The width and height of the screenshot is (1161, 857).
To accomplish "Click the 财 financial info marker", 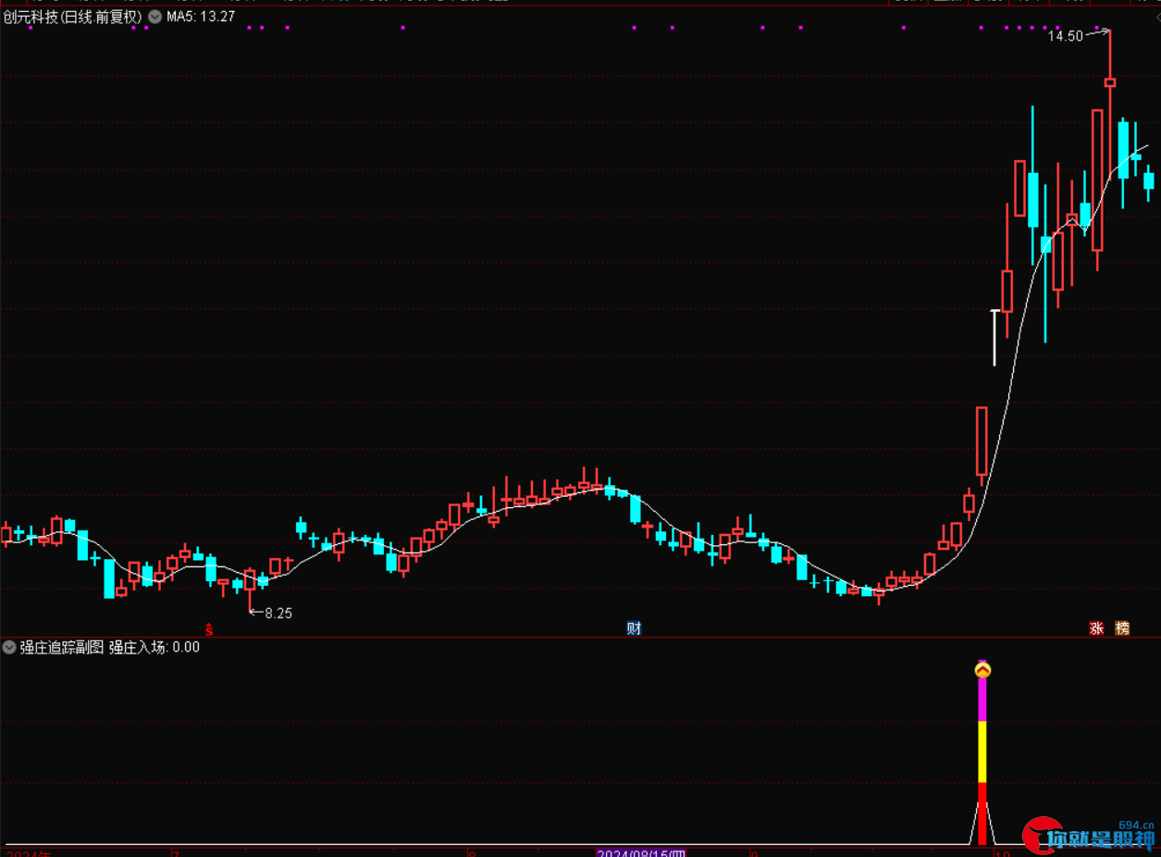I will click(634, 628).
